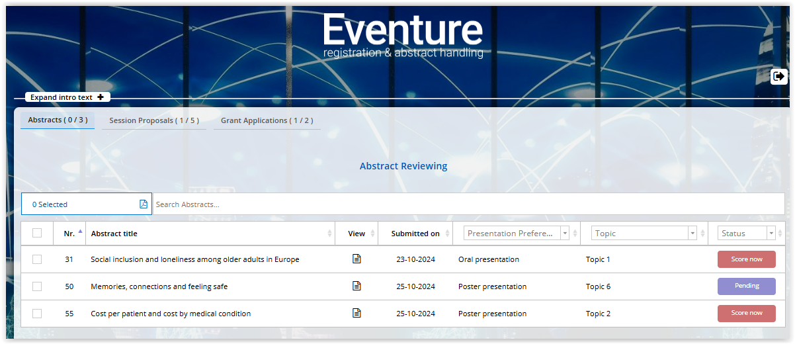Check the box for abstract 31
The width and height of the screenshot is (795, 344).
pos(37,259)
